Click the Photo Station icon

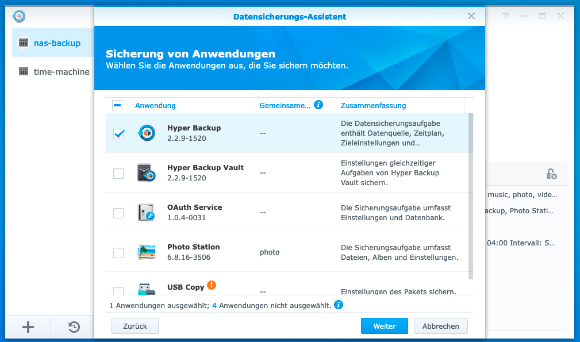(146, 252)
